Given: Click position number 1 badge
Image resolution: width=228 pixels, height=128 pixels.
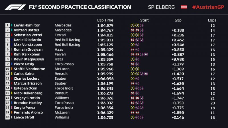Looking at the screenshot, I should click(x=7, y=25).
